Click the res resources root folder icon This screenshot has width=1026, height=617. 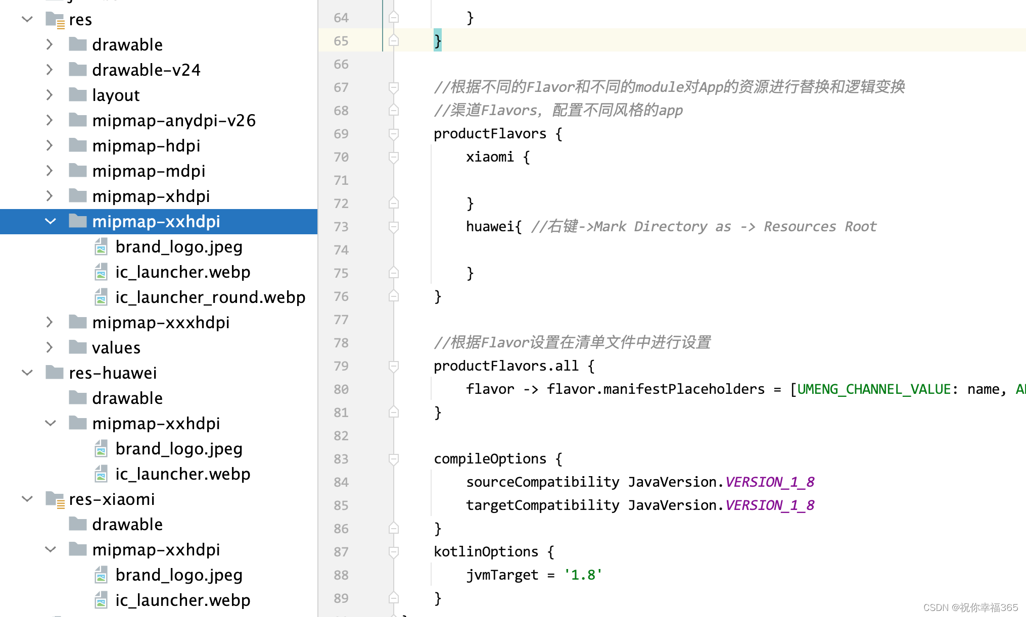point(55,20)
